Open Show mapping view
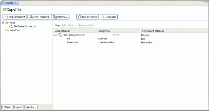 tap(39, 17)
